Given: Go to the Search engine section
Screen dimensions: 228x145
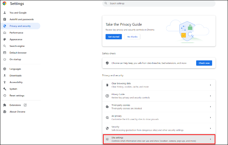Looking at the screenshot, I should (17, 46).
